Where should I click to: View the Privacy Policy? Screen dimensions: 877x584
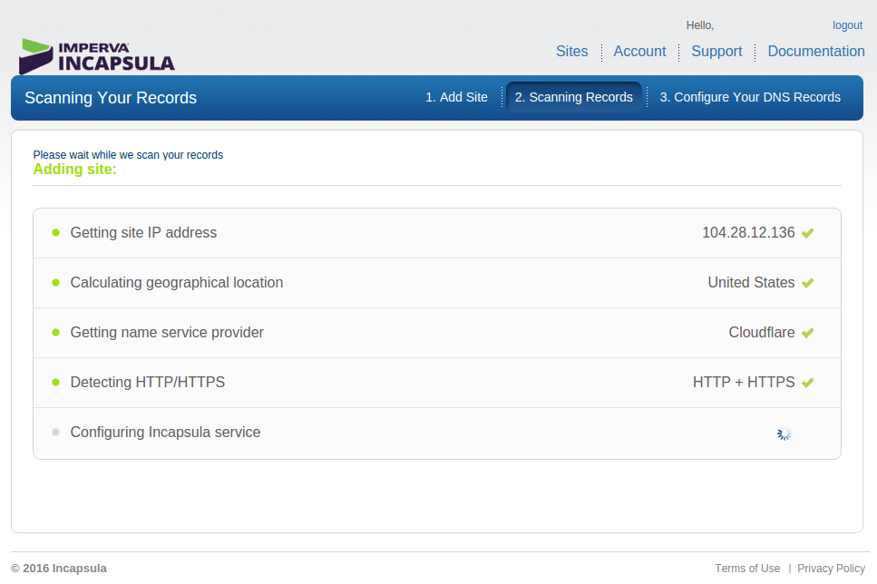click(831, 569)
